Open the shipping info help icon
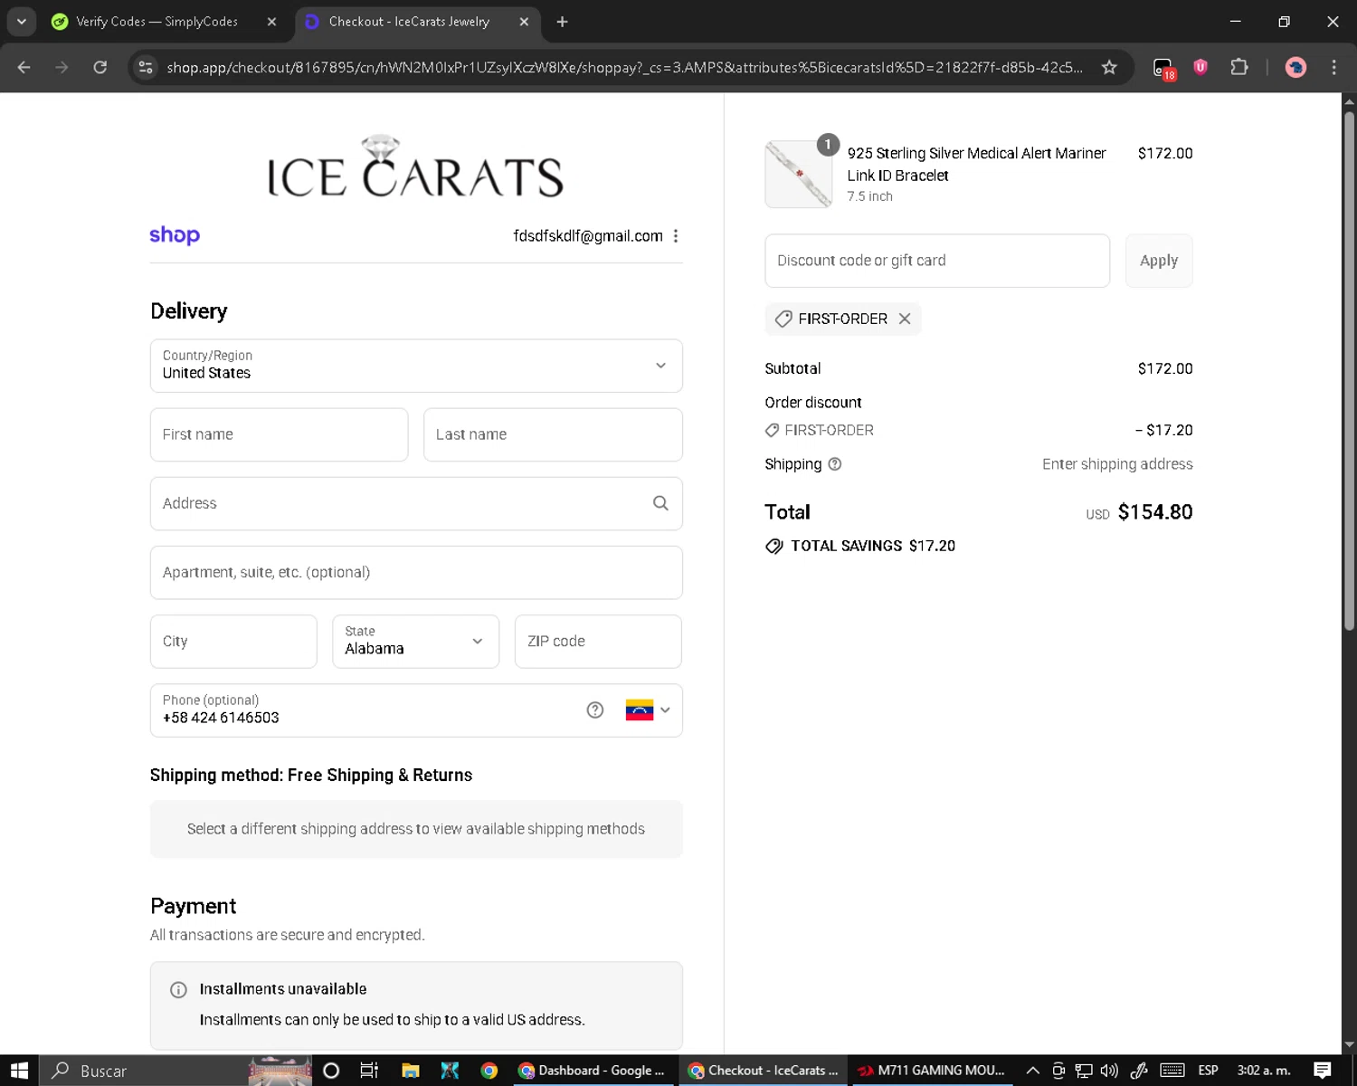Image resolution: width=1357 pixels, height=1086 pixels. (x=835, y=464)
